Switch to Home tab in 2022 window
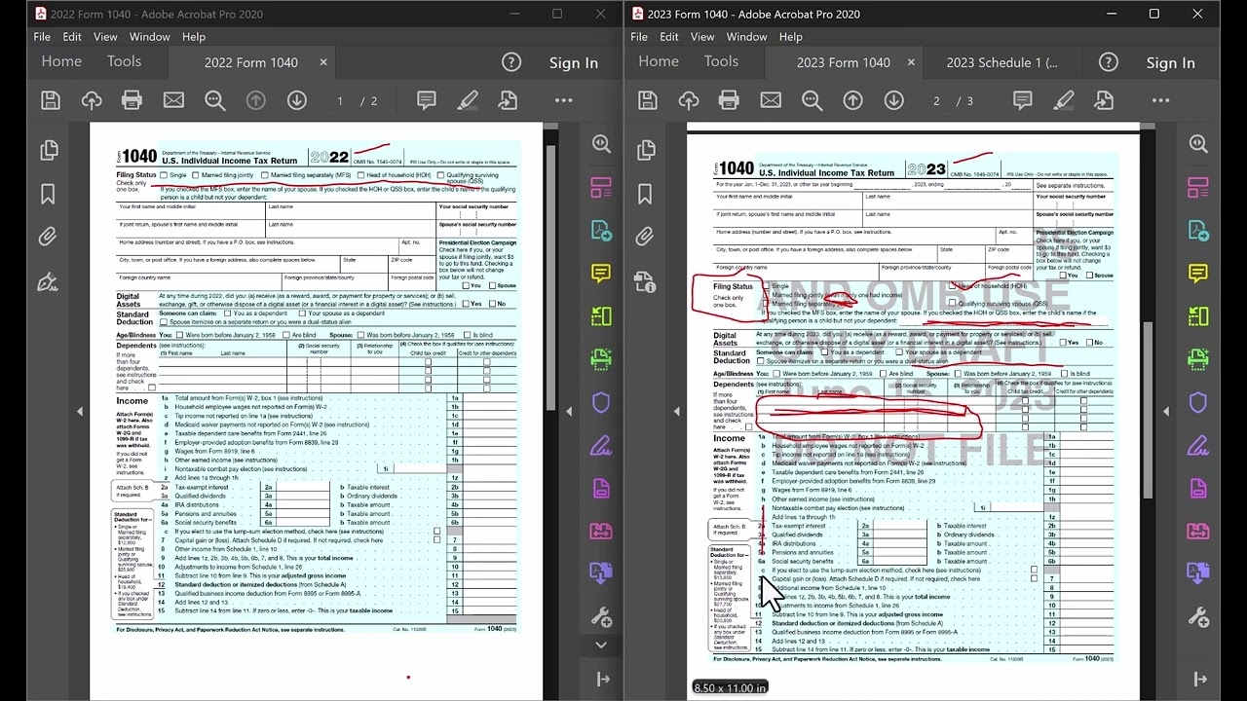Image resolution: width=1247 pixels, height=701 pixels. point(61,61)
